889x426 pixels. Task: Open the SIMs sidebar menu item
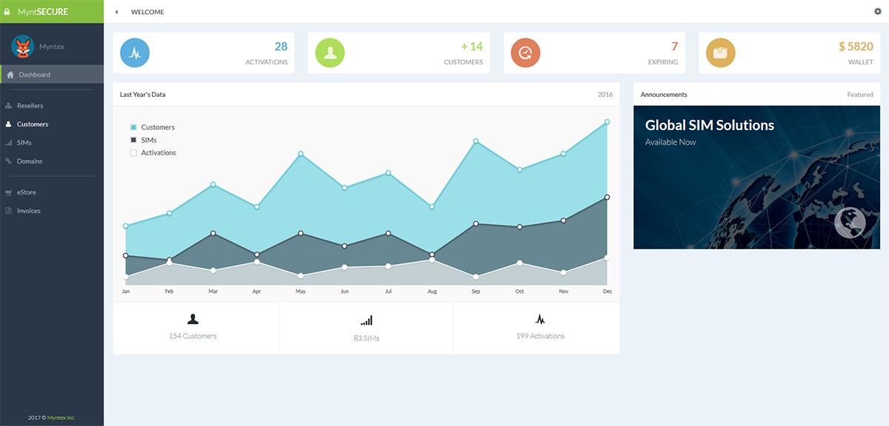pos(52,143)
